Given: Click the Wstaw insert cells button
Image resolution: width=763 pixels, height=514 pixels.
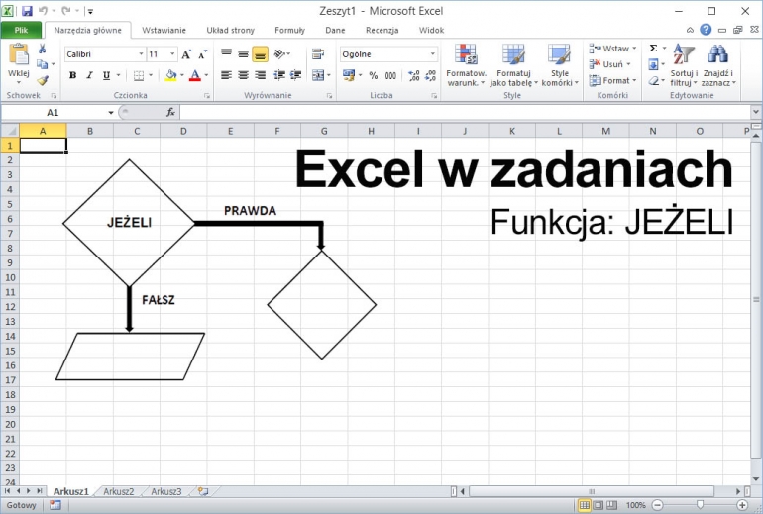Looking at the screenshot, I should coord(612,49).
